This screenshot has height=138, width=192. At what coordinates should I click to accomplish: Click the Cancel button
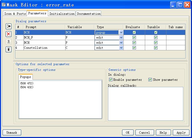(144, 133)
